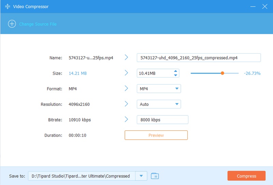Click the orange size slider handle
Image resolution: width=273 pixels, height=185 pixels.
[x=222, y=73]
